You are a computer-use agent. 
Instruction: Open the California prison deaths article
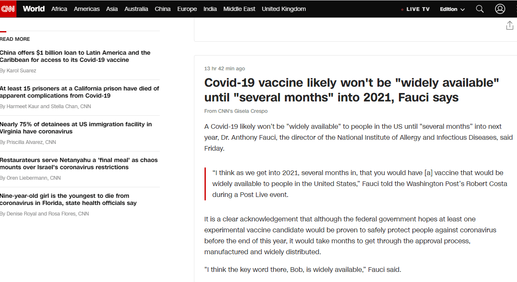tap(79, 92)
